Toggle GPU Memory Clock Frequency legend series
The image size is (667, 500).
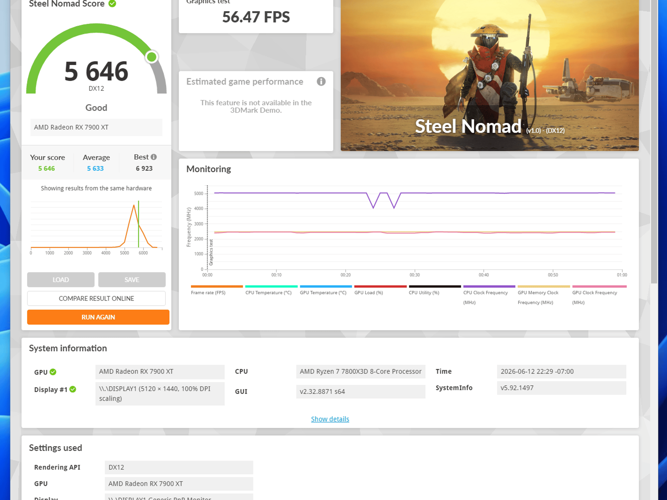[544, 295]
